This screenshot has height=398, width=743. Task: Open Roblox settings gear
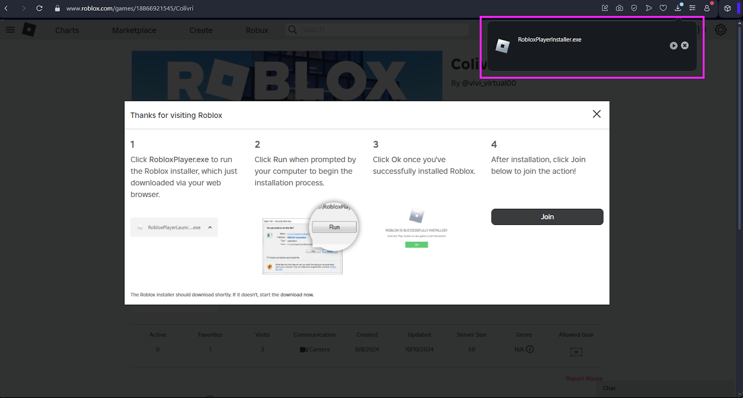pyautogui.click(x=720, y=30)
